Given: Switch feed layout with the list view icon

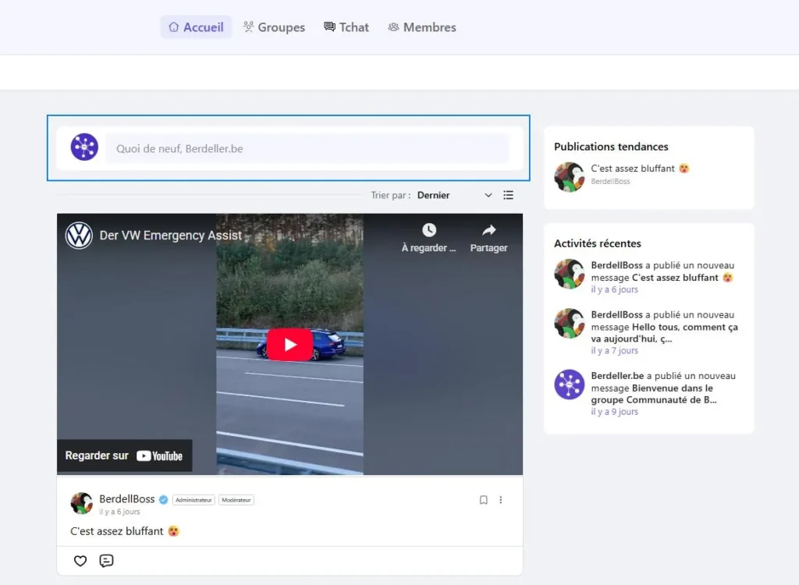Looking at the screenshot, I should coord(509,195).
